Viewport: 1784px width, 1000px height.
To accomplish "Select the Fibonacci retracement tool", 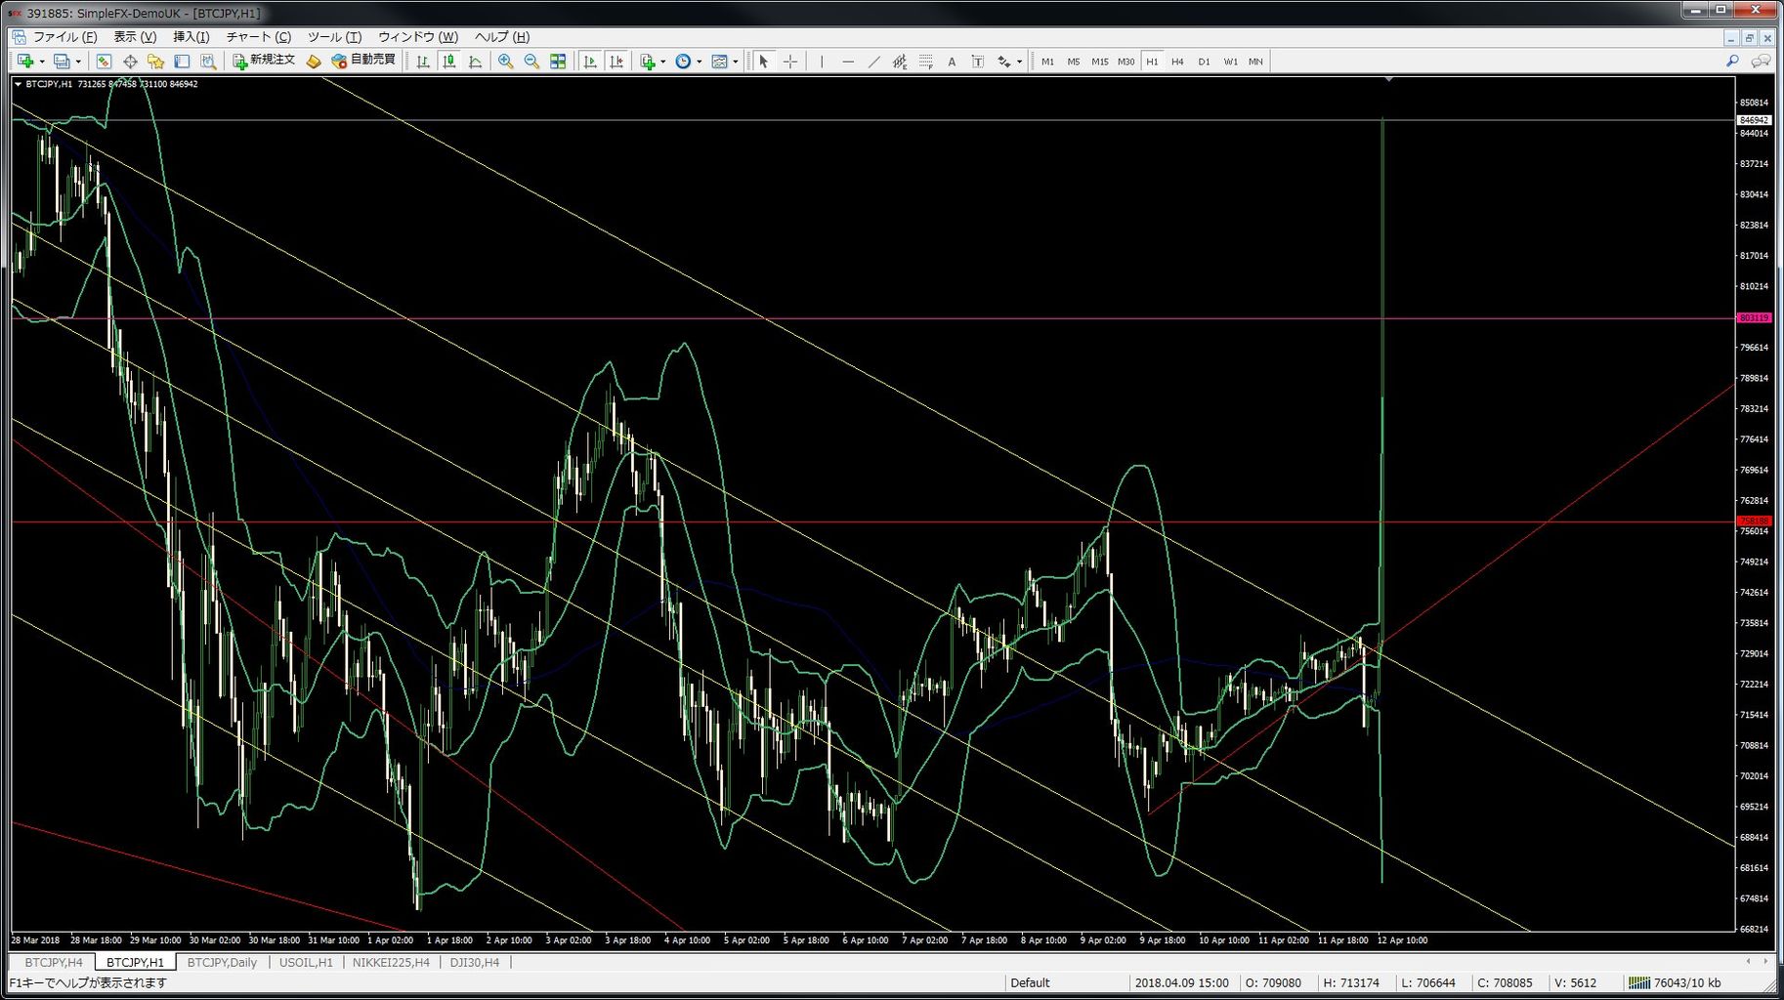I will [x=926, y=62].
